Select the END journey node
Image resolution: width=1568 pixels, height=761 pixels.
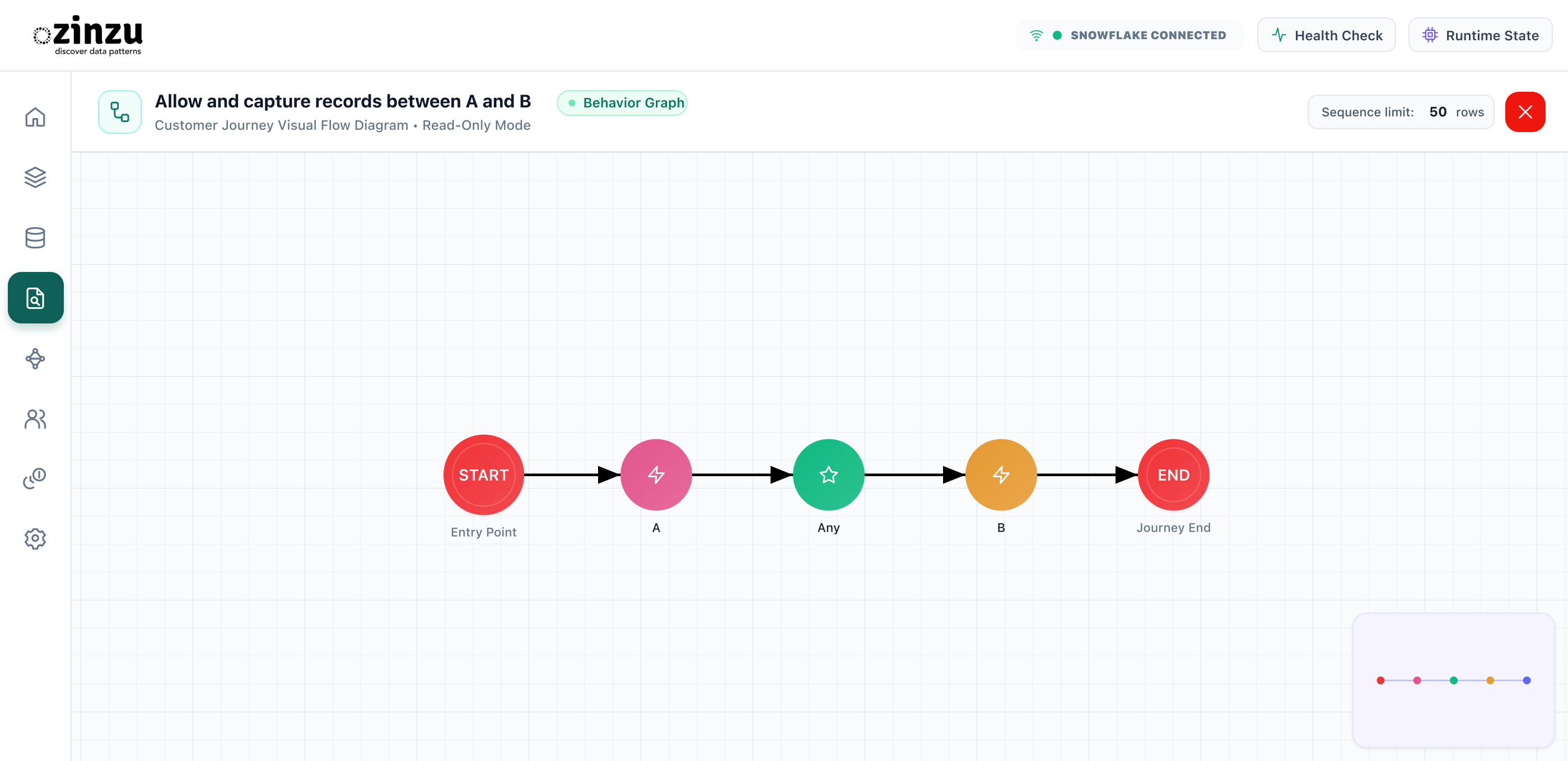tap(1173, 475)
